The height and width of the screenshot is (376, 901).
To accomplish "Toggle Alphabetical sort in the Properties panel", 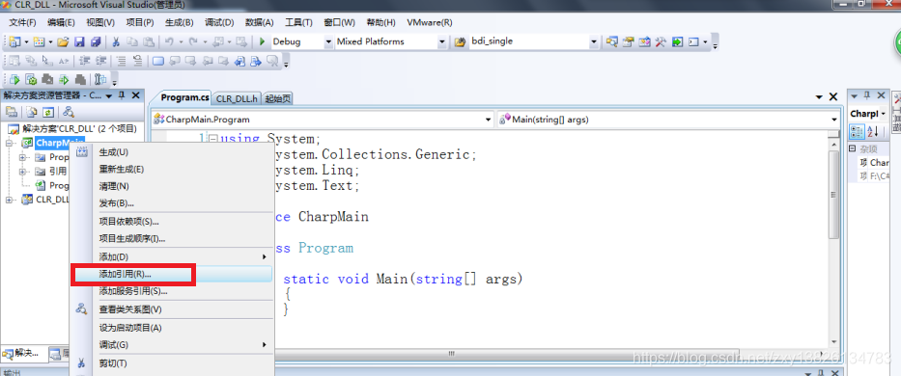I will click(x=872, y=131).
